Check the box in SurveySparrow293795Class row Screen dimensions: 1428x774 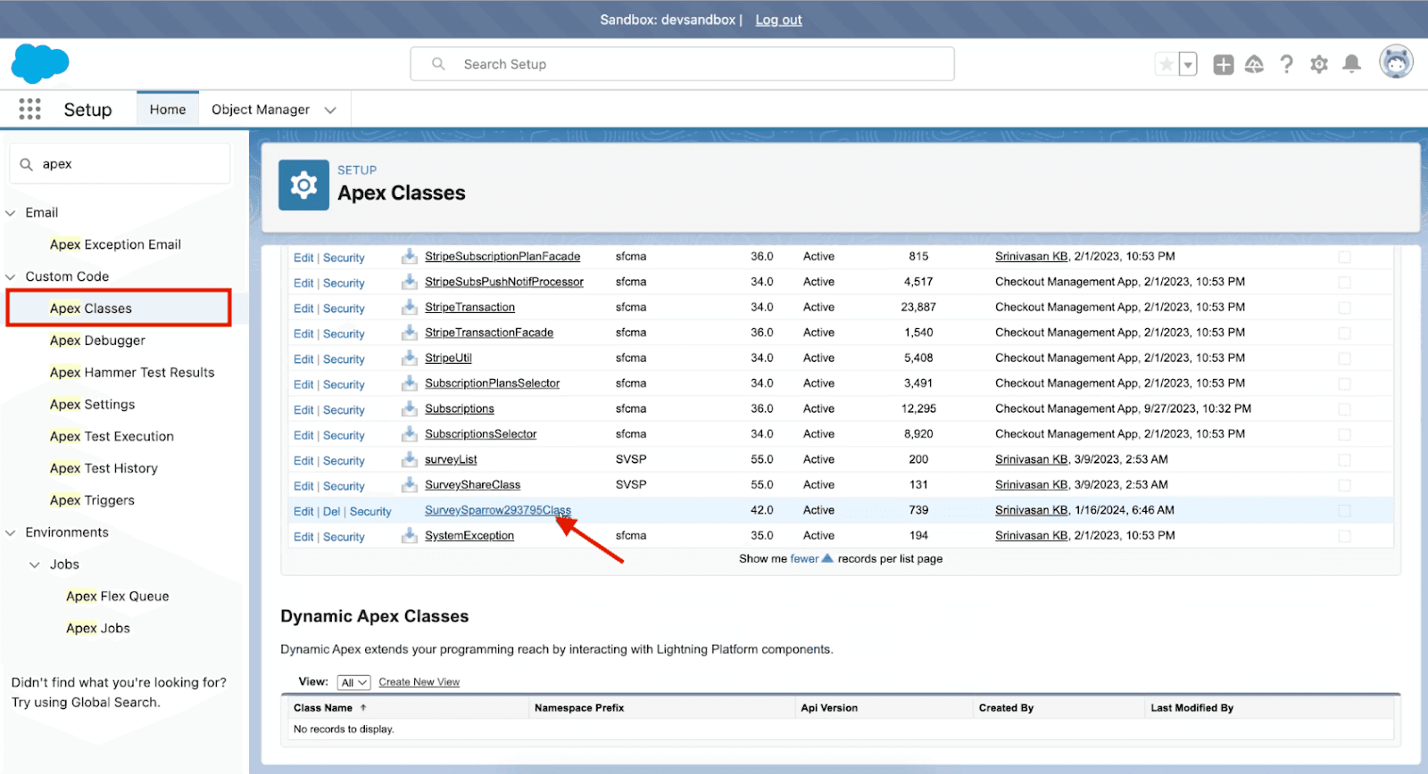tap(1344, 511)
